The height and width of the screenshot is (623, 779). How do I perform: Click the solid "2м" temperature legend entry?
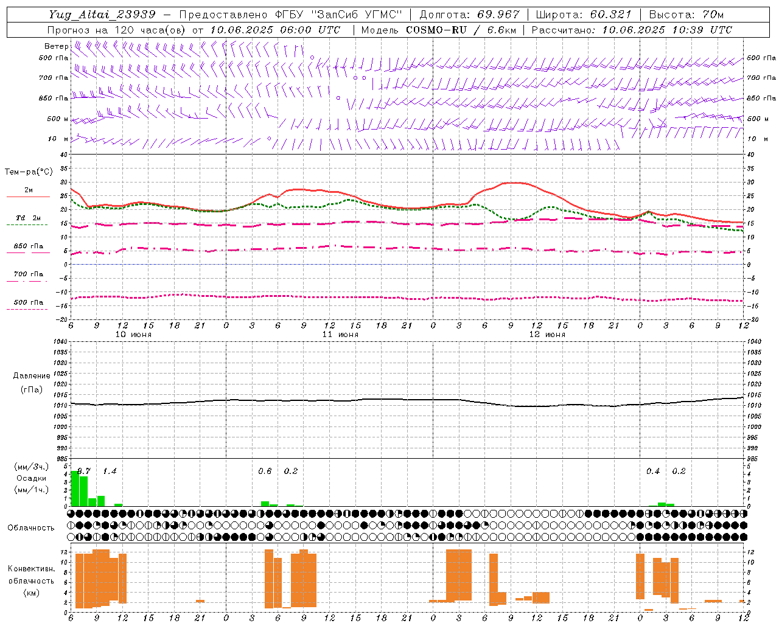tap(28, 190)
